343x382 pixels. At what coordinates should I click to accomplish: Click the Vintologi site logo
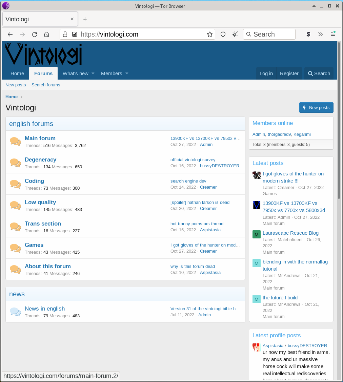point(44,54)
